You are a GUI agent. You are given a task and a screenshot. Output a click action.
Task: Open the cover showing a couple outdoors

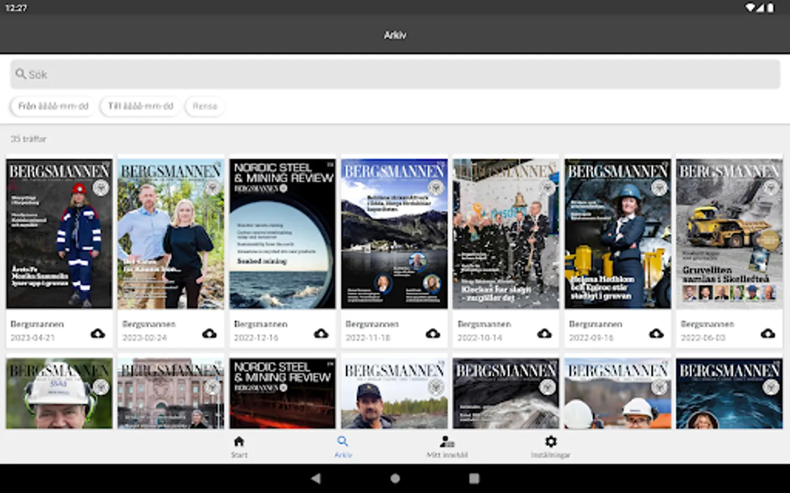pyautogui.click(x=171, y=234)
